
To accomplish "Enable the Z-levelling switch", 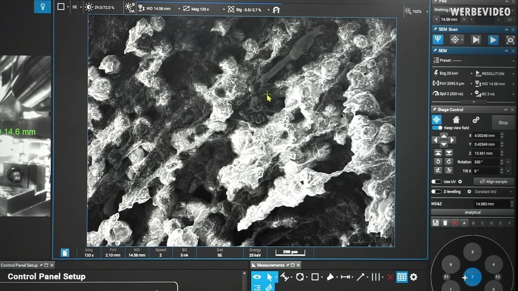I will (x=436, y=192).
